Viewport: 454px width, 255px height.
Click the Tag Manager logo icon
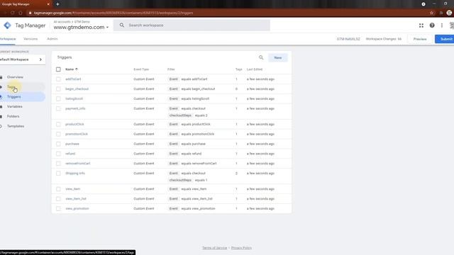tap(7, 25)
